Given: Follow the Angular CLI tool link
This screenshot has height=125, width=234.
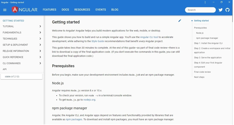Looking at the screenshot, I should (149, 37).
